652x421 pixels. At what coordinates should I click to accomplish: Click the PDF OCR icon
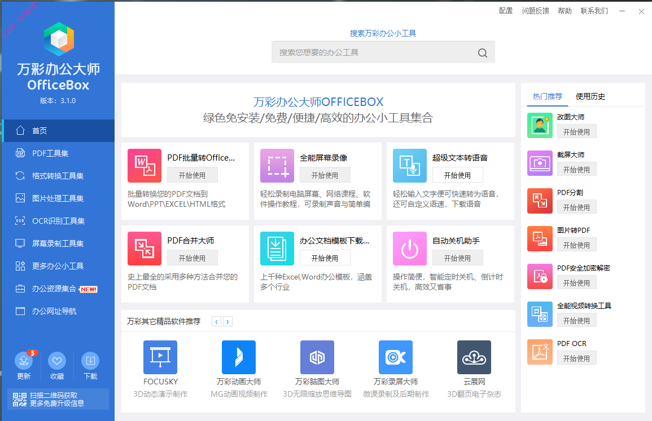coord(540,352)
